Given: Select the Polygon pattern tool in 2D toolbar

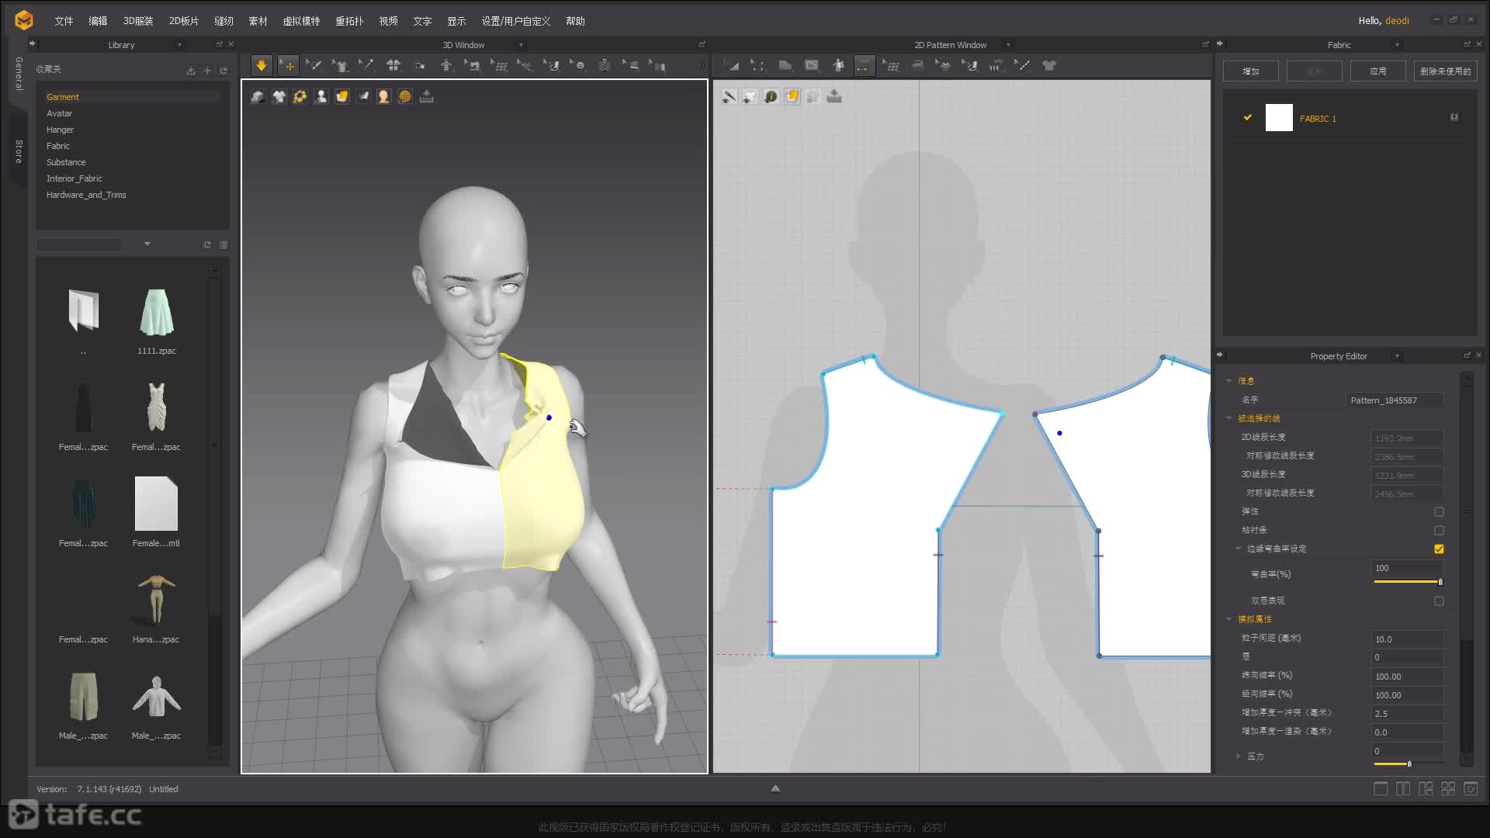Looking at the screenshot, I should click(x=785, y=66).
